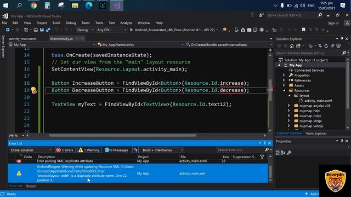Toggle pin on Properties panel
351x197 pixels.
coord(342,141)
